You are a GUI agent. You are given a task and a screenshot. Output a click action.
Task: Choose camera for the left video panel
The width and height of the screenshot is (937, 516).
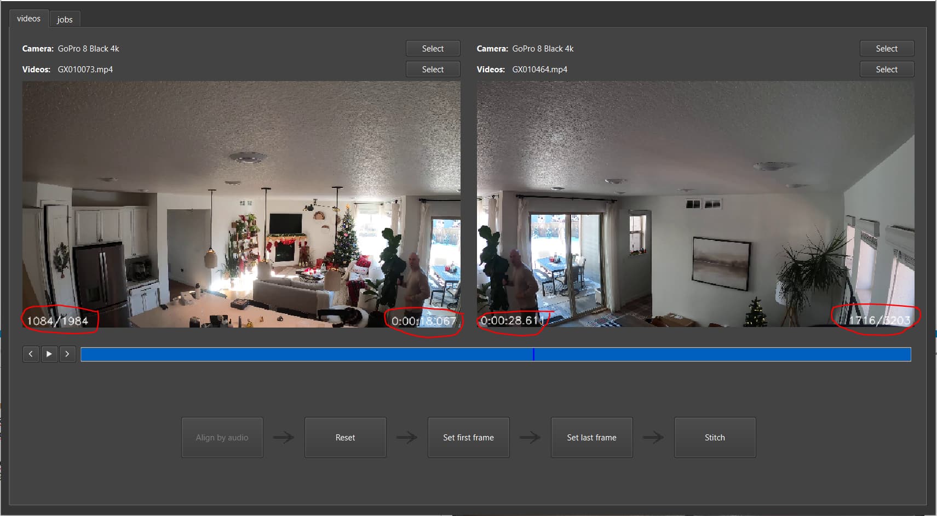coord(433,49)
